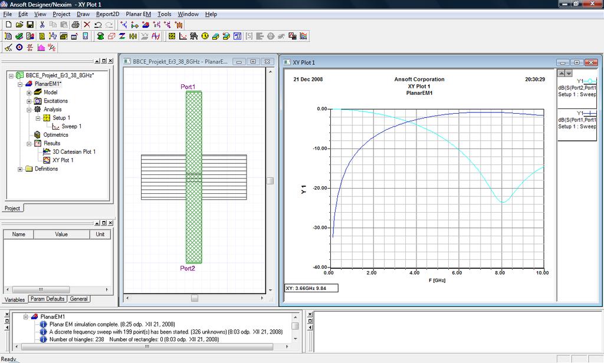Select Sweep 1 in the project tree

(71, 126)
